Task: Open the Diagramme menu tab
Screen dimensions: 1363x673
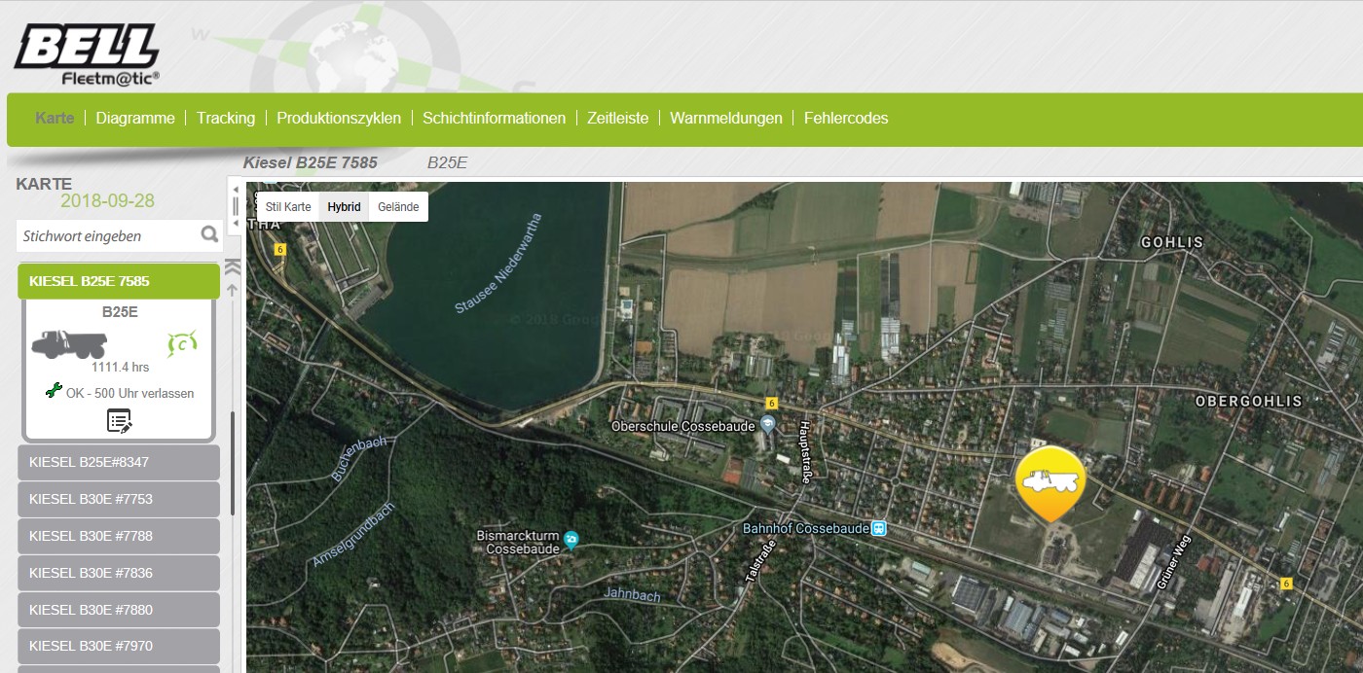Action: click(x=135, y=119)
